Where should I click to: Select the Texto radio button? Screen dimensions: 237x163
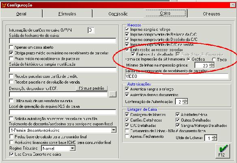pos(214,60)
